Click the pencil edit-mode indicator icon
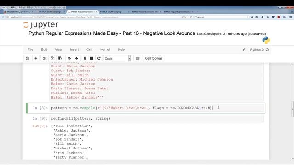Viewport: 294px width, 165px height. [x=244, y=50]
